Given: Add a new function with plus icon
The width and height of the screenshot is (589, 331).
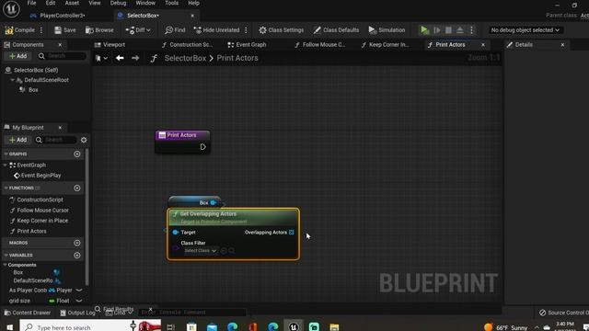Looking at the screenshot, I should pos(77,188).
